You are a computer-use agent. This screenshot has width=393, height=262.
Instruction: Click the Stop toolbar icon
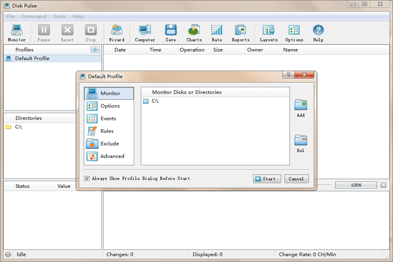tap(90, 33)
